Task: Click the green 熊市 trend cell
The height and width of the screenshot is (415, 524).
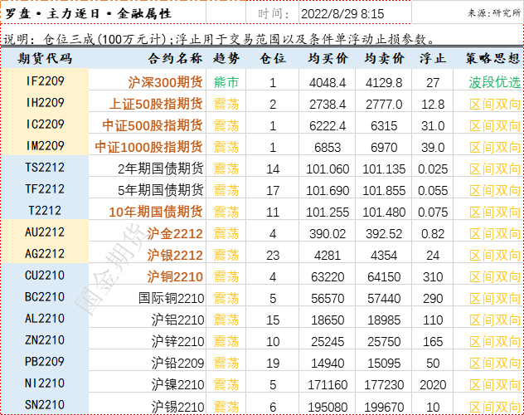Action: click(226, 82)
